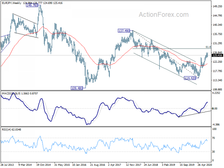Click the RSI 70 axis label
224x168 pixels.
214,138
